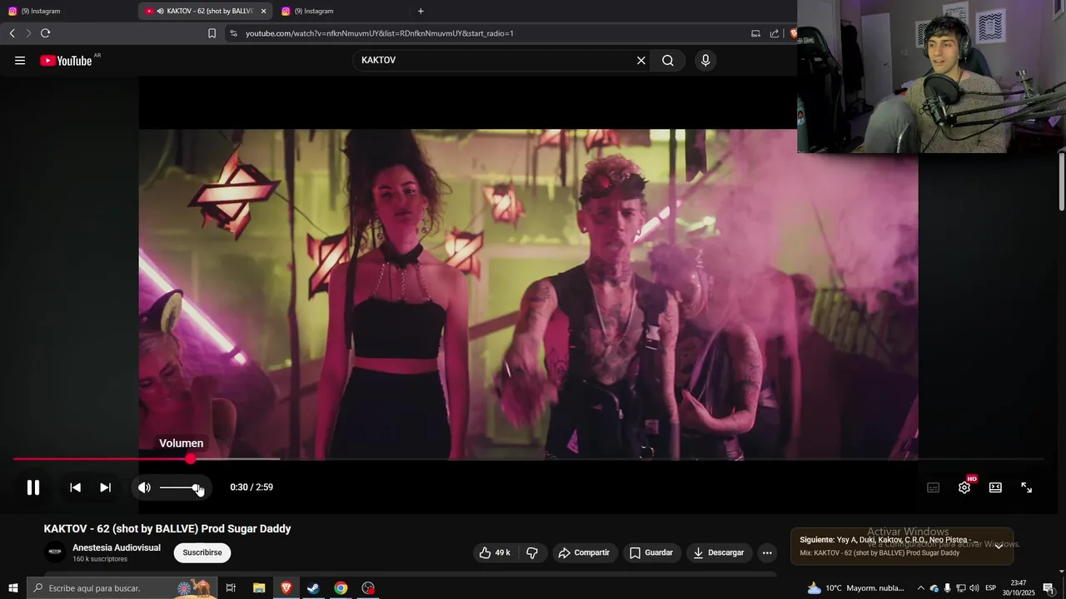This screenshot has width=1066, height=599.
Task: Skip back to the previous video
Action: click(x=75, y=488)
